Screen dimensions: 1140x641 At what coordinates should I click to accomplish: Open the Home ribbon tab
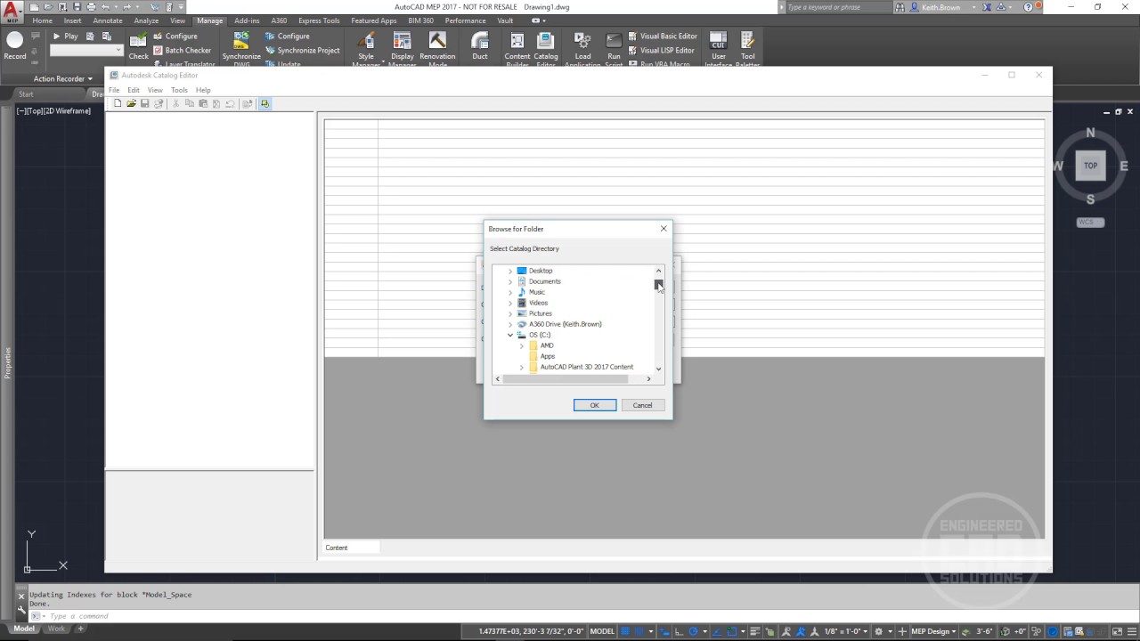pos(43,20)
